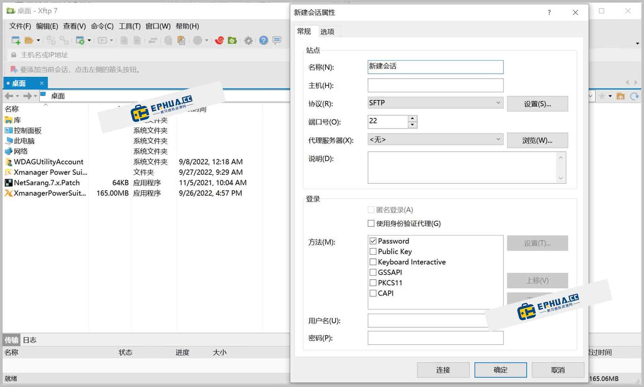This screenshot has width=644, height=387.
Task: Open the 编辑(E) menu
Action: [47, 26]
